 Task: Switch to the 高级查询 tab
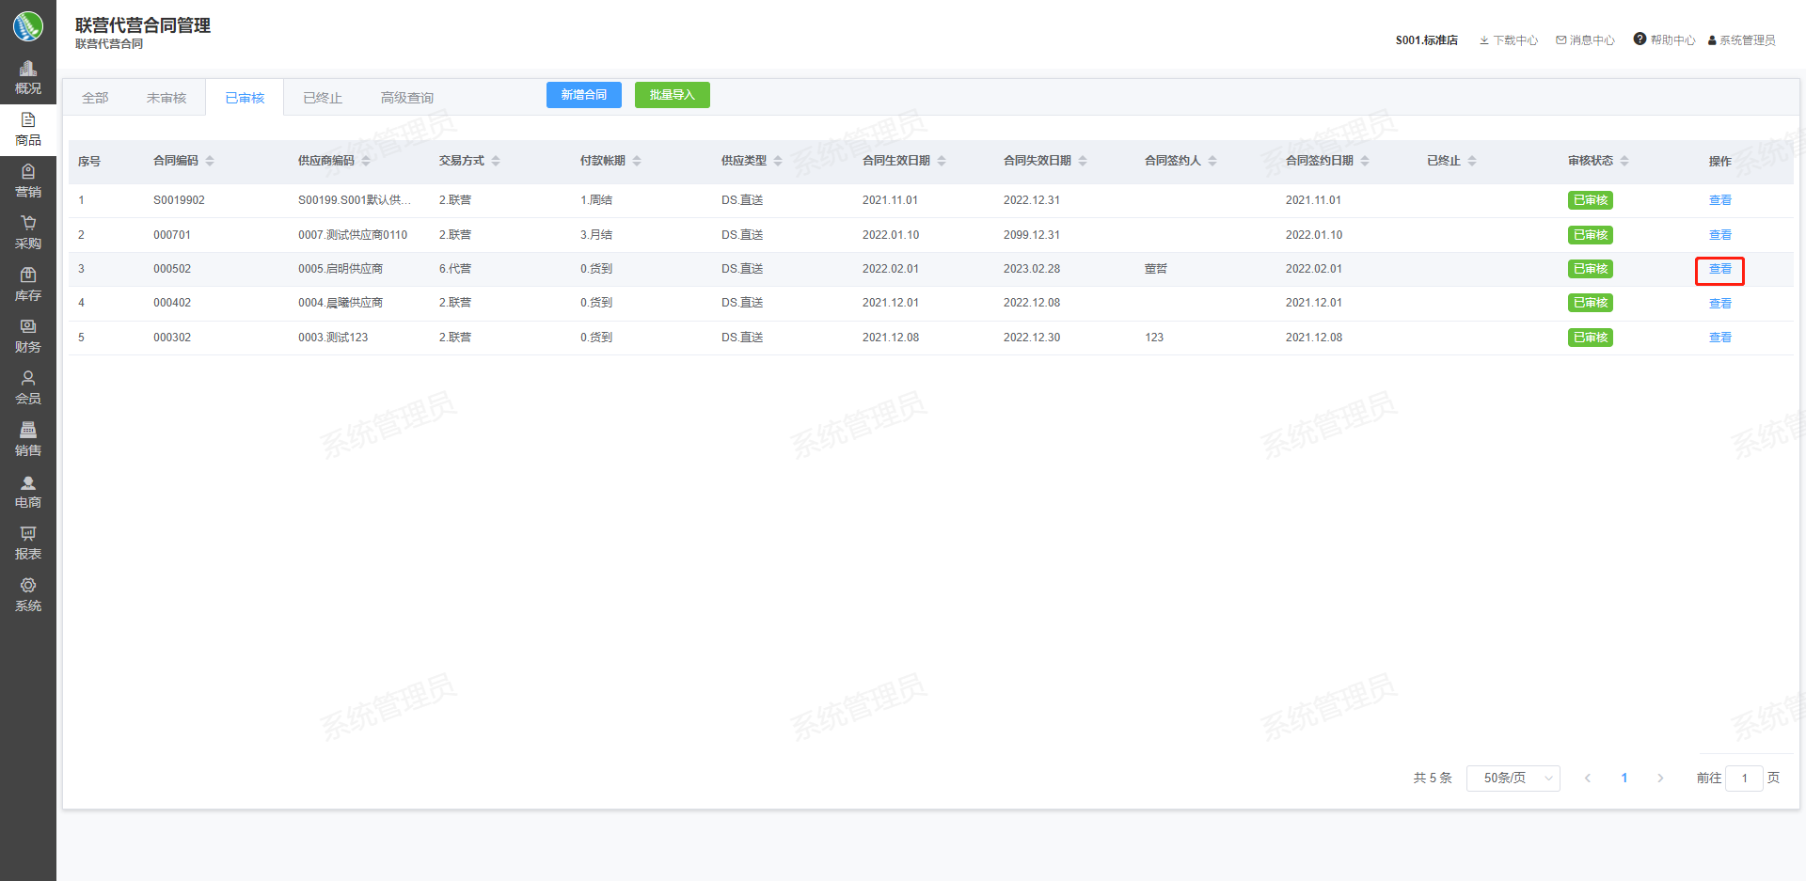(406, 98)
